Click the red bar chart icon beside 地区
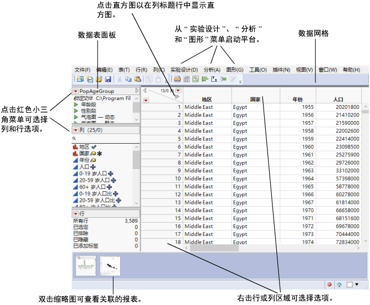The image size is (370, 305). coord(76,147)
